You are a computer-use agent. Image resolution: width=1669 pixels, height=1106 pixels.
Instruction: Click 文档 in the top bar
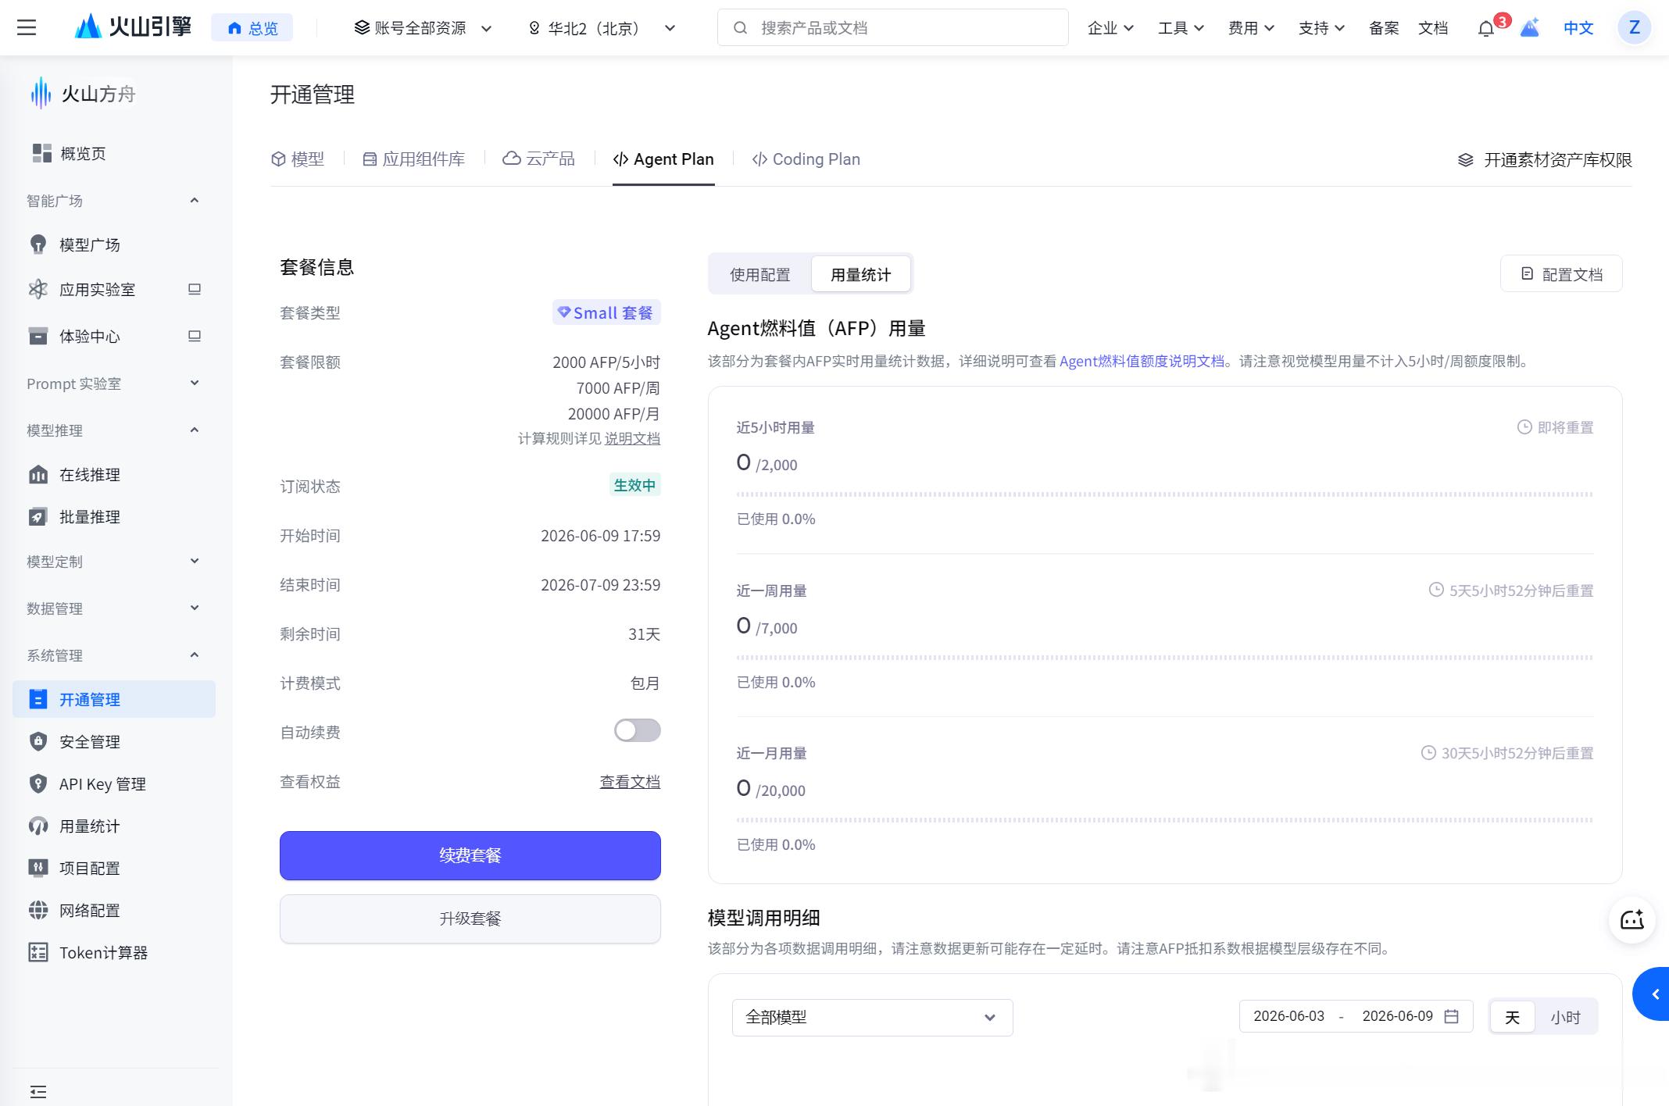1433,28
